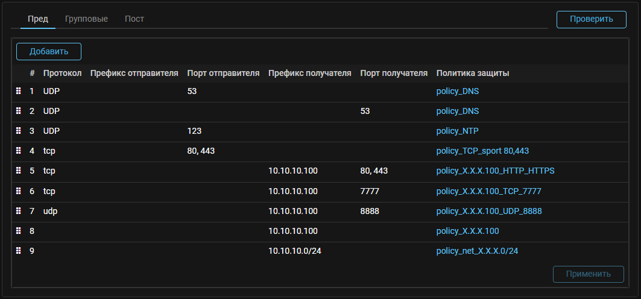The width and height of the screenshot is (641, 299).
Task: Click the drag handle icon for rule 5
Action: point(18,171)
